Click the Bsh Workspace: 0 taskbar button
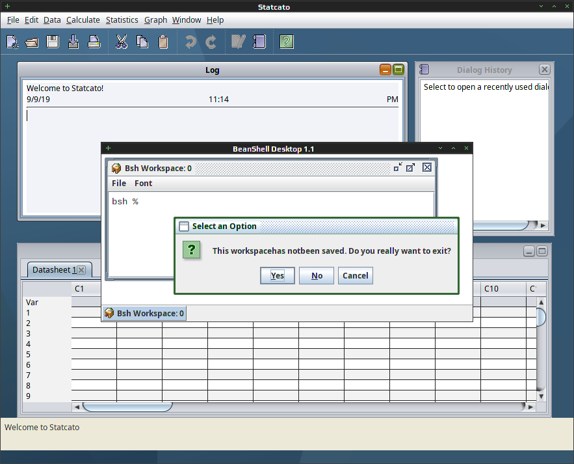 (144, 314)
